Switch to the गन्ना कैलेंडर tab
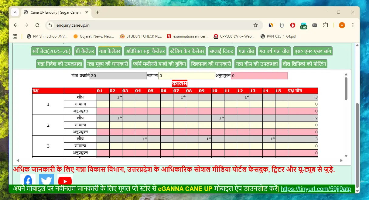 point(110,51)
